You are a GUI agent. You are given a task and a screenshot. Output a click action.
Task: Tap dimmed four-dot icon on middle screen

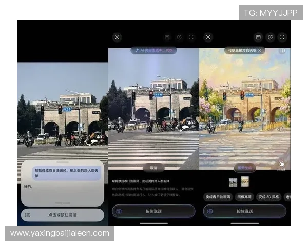[x=191, y=37]
